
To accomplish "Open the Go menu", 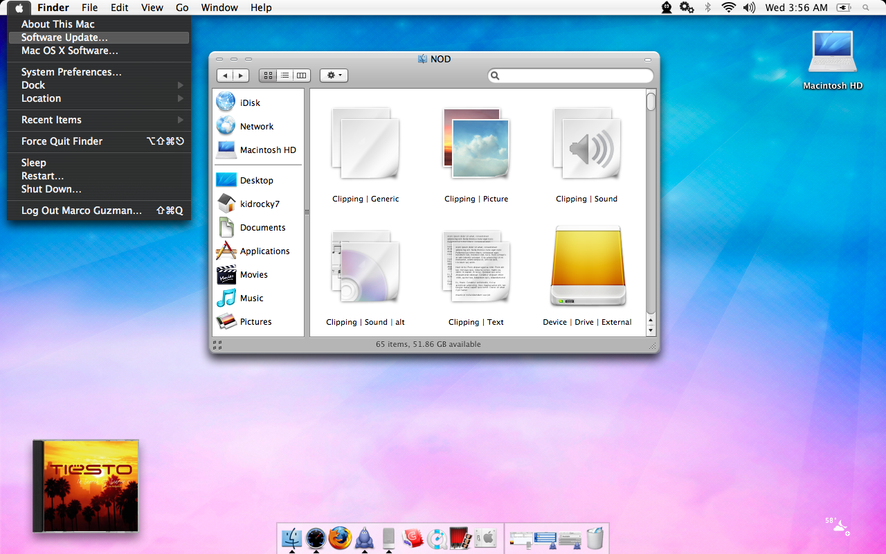I will tap(182, 8).
